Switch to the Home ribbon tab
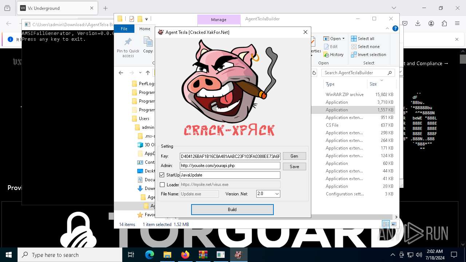Viewport: 466px width, 262px height. coord(145,29)
